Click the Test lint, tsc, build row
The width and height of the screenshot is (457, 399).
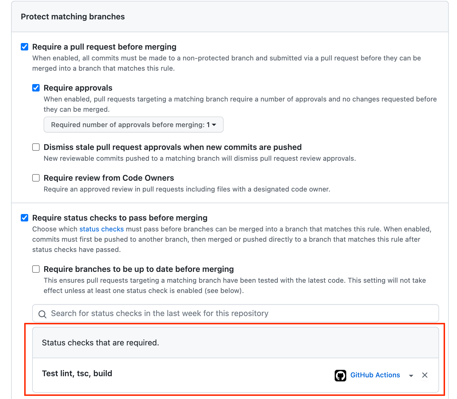[x=77, y=373]
